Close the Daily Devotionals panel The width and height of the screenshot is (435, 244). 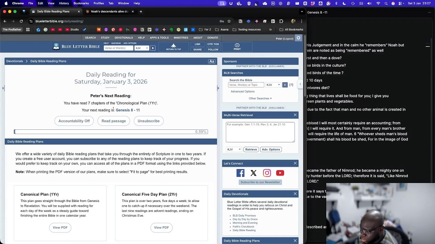tap(295, 194)
